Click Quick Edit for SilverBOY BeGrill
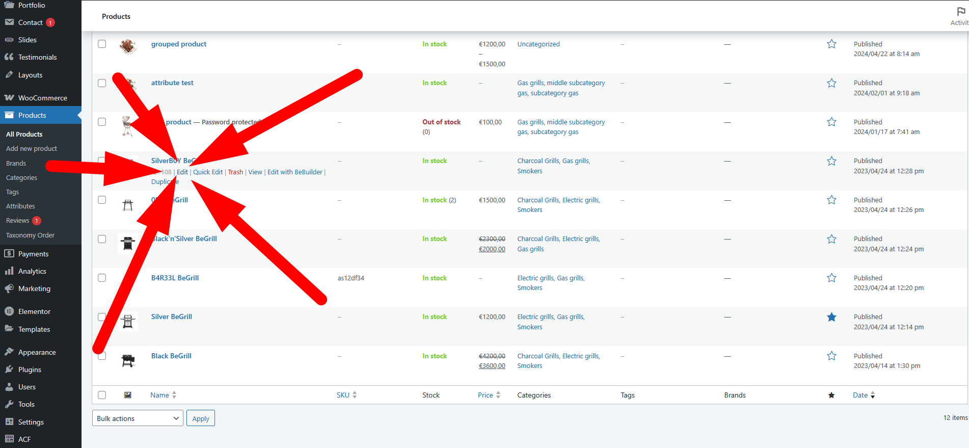This screenshot has width=969, height=448. click(x=208, y=172)
